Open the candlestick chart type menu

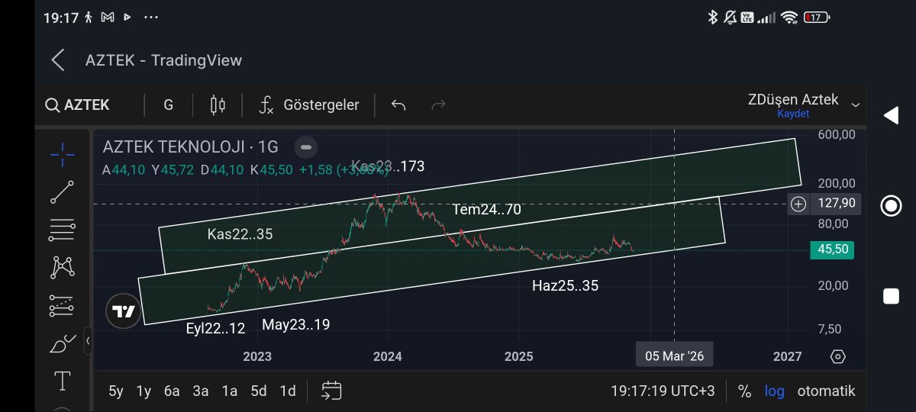click(218, 105)
